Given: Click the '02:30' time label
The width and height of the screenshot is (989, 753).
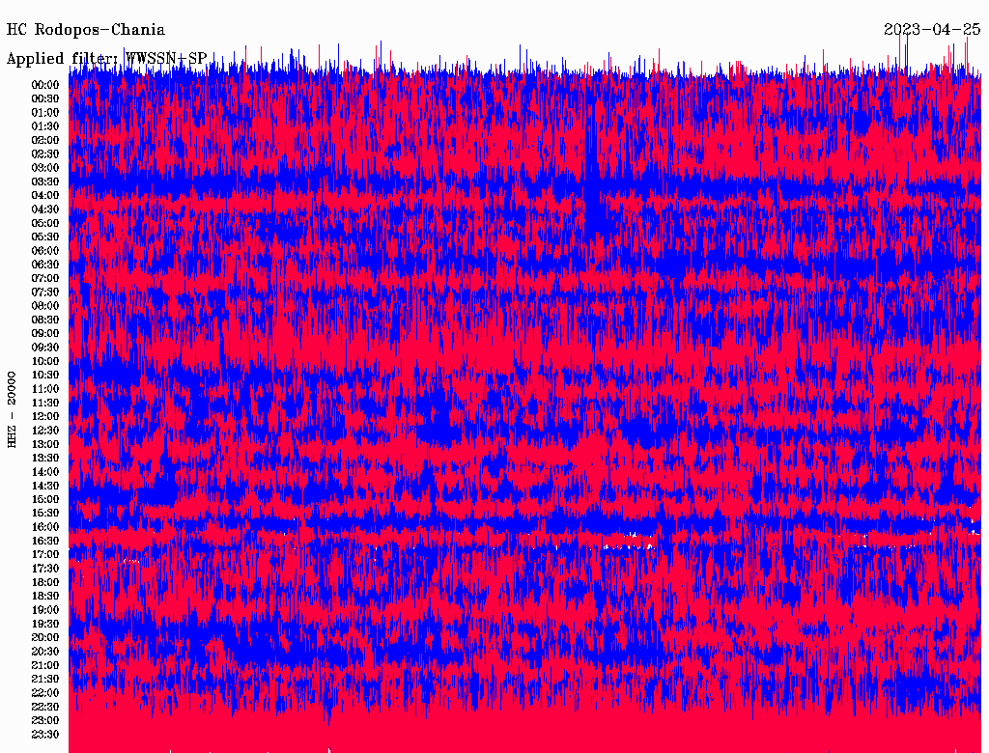Looking at the screenshot, I should pyautogui.click(x=45, y=153).
